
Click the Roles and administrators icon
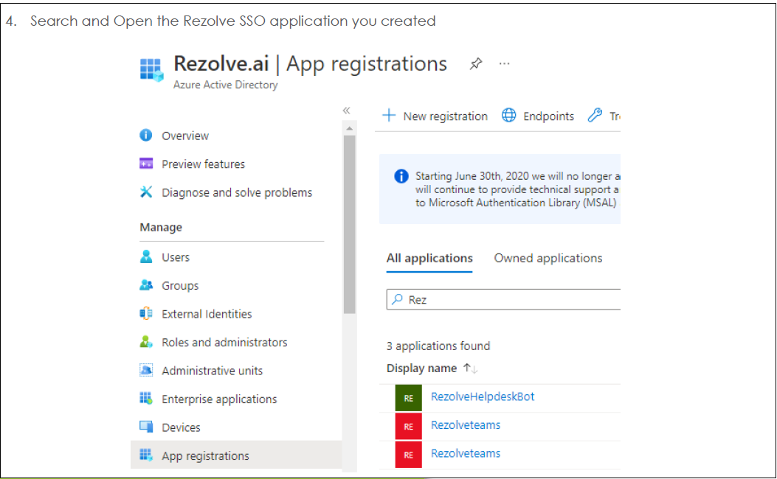click(145, 341)
